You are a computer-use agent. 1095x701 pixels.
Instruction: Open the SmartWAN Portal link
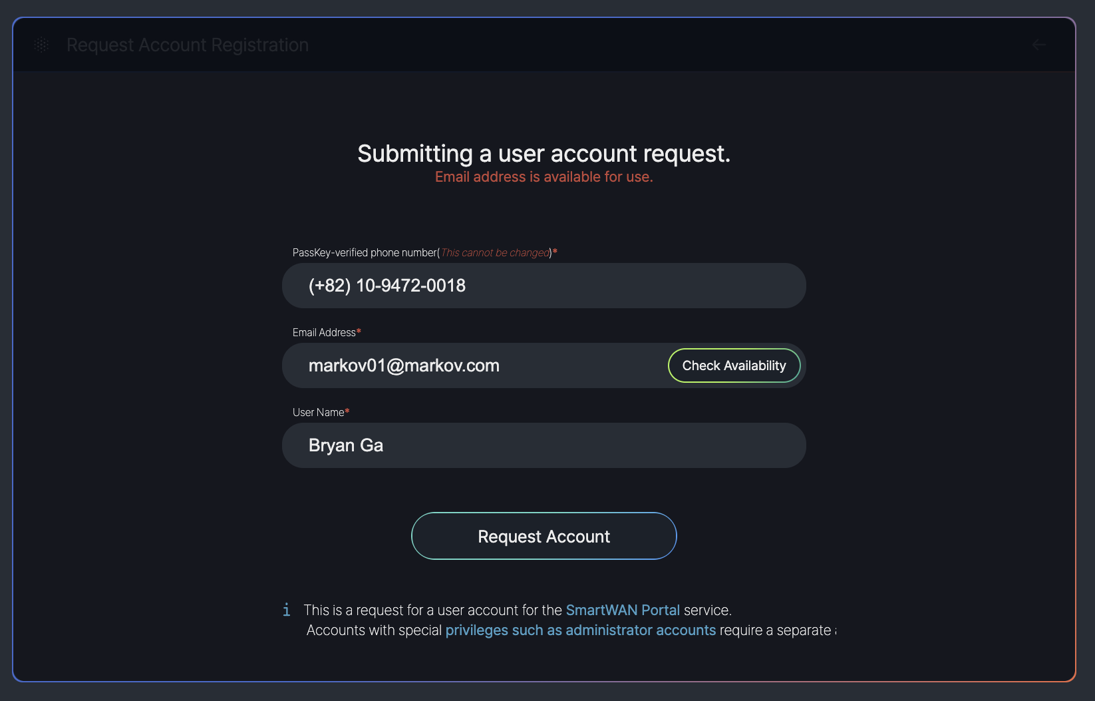coord(622,610)
